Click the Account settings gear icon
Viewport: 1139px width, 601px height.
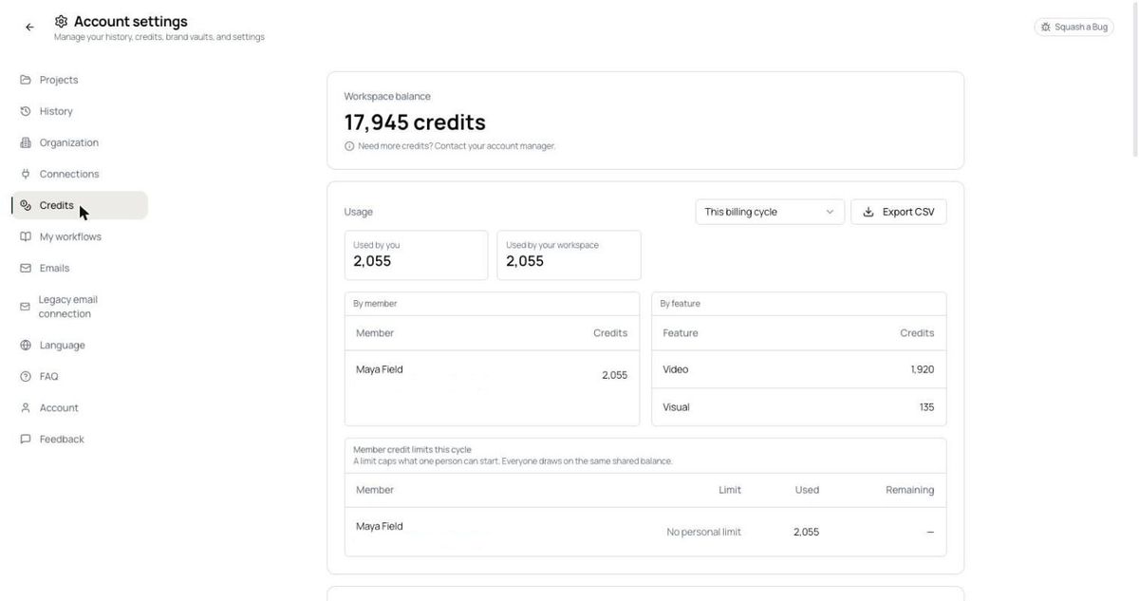coord(62,21)
